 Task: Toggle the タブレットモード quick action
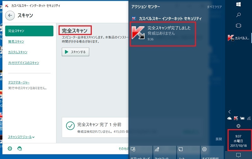tap(140, 152)
